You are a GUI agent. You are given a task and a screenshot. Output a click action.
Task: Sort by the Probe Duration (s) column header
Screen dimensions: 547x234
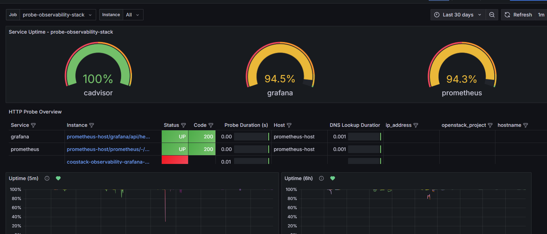point(246,125)
